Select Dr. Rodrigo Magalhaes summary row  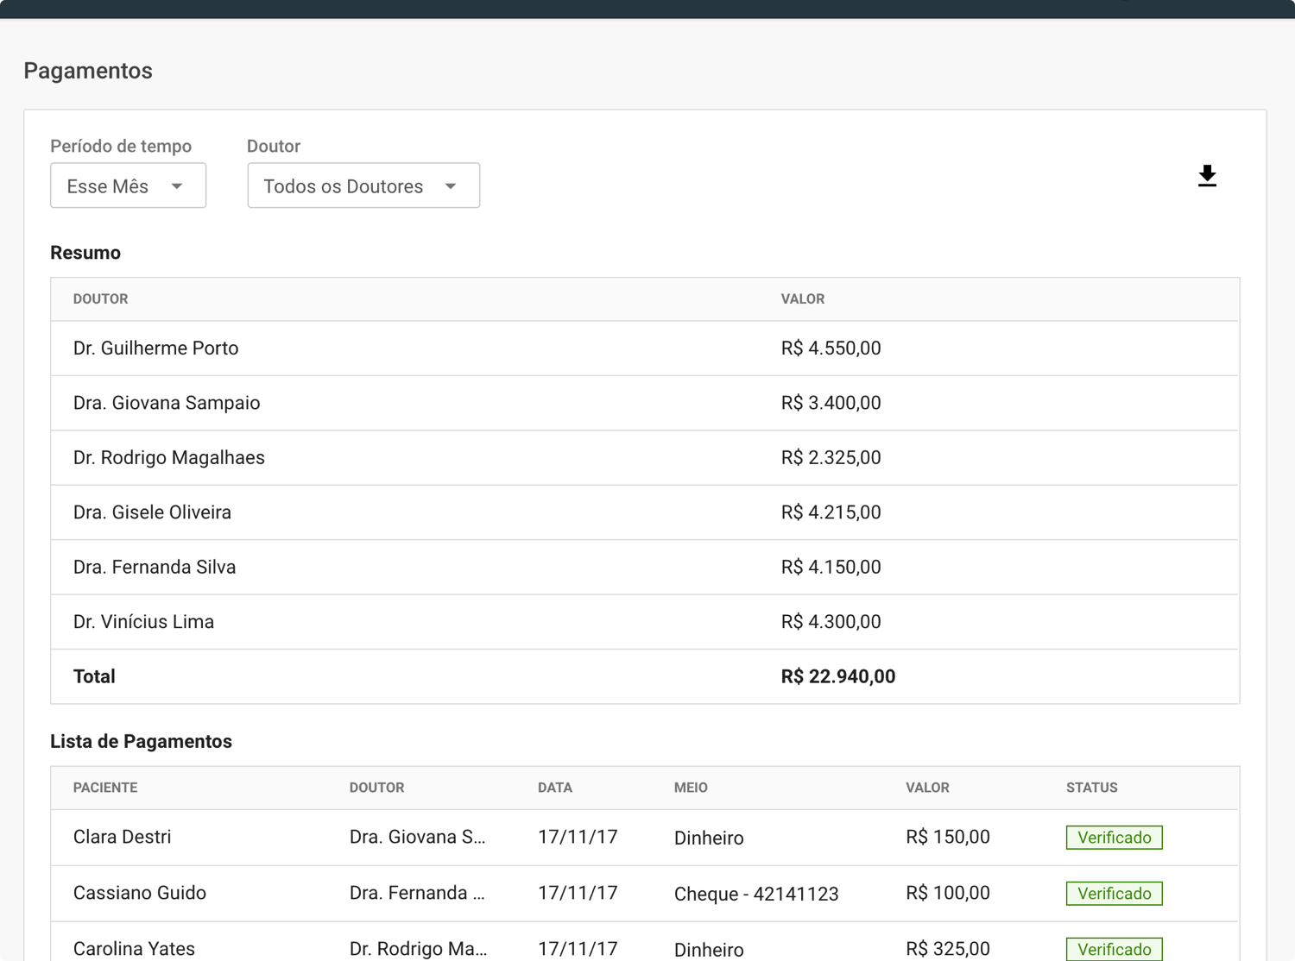click(645, 458)
